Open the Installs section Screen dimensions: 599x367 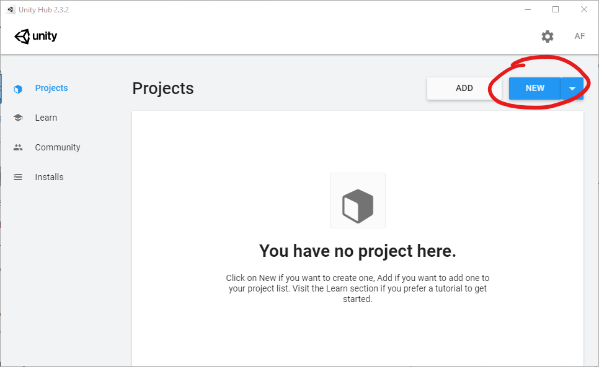[x=49, y=177]
